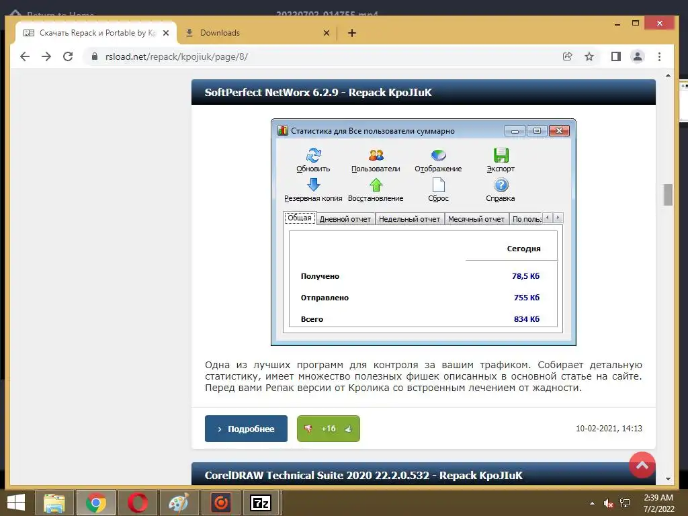This screenshot has width=688, height=516.
Task: Click the NetWorx statistics screenshot image
Action: [423, 232]
